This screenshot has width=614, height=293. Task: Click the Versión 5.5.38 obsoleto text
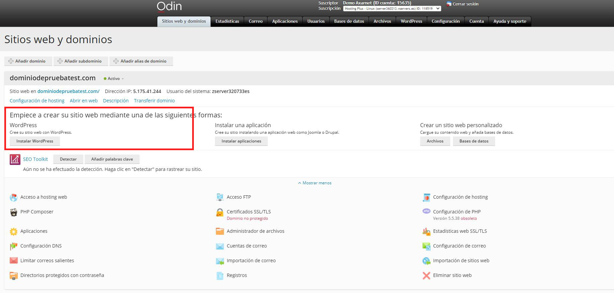click(455, 218)
